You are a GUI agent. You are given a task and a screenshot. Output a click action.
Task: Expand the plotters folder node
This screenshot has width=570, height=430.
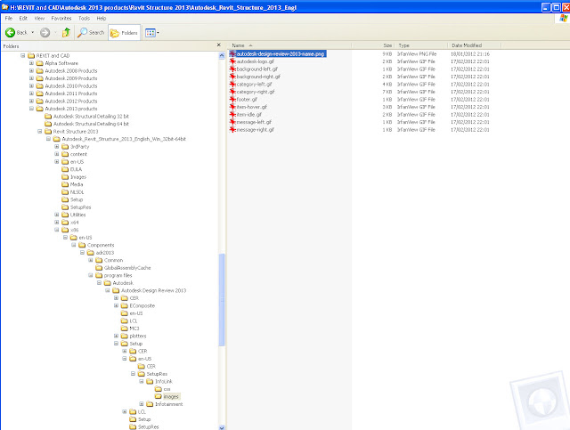tap(117, 336)
